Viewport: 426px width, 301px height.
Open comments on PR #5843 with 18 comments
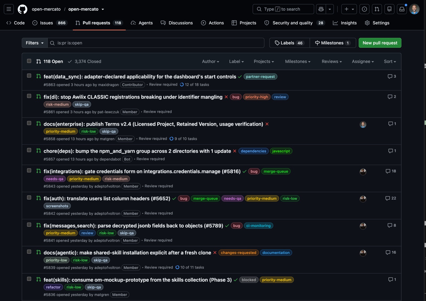click(x=391, y=171)
